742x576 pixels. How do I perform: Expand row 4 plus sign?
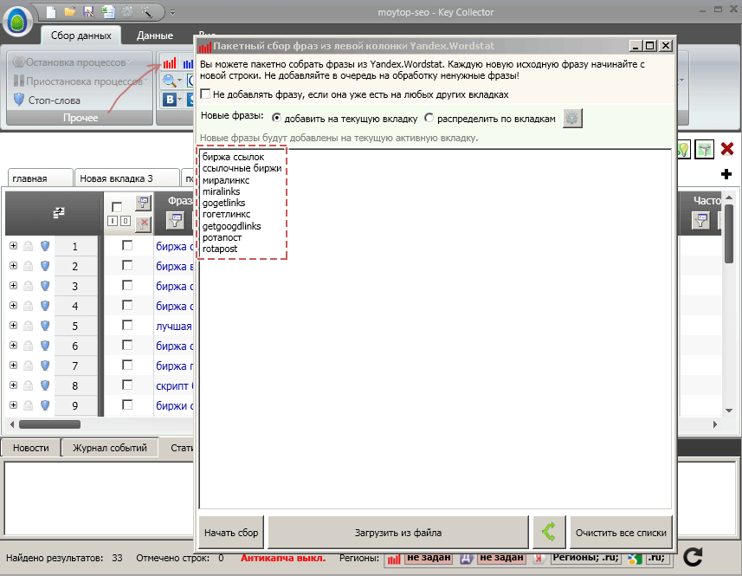(13, 305)
